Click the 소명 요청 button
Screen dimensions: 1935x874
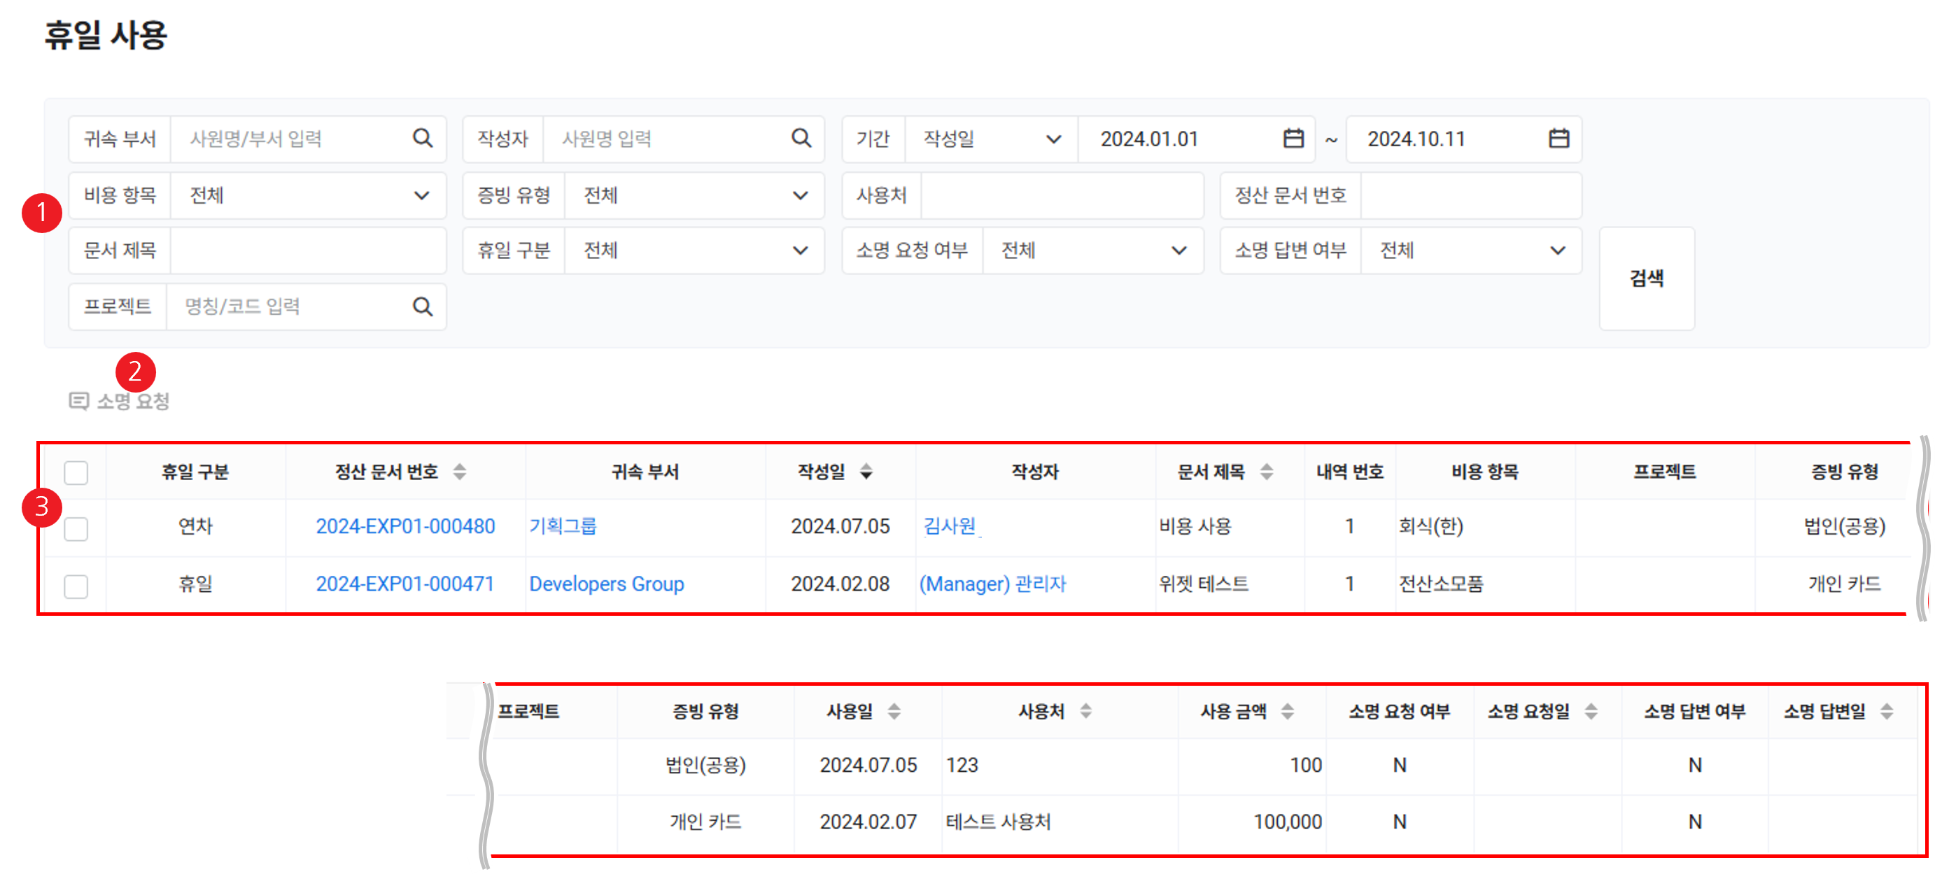pos(120,401)
